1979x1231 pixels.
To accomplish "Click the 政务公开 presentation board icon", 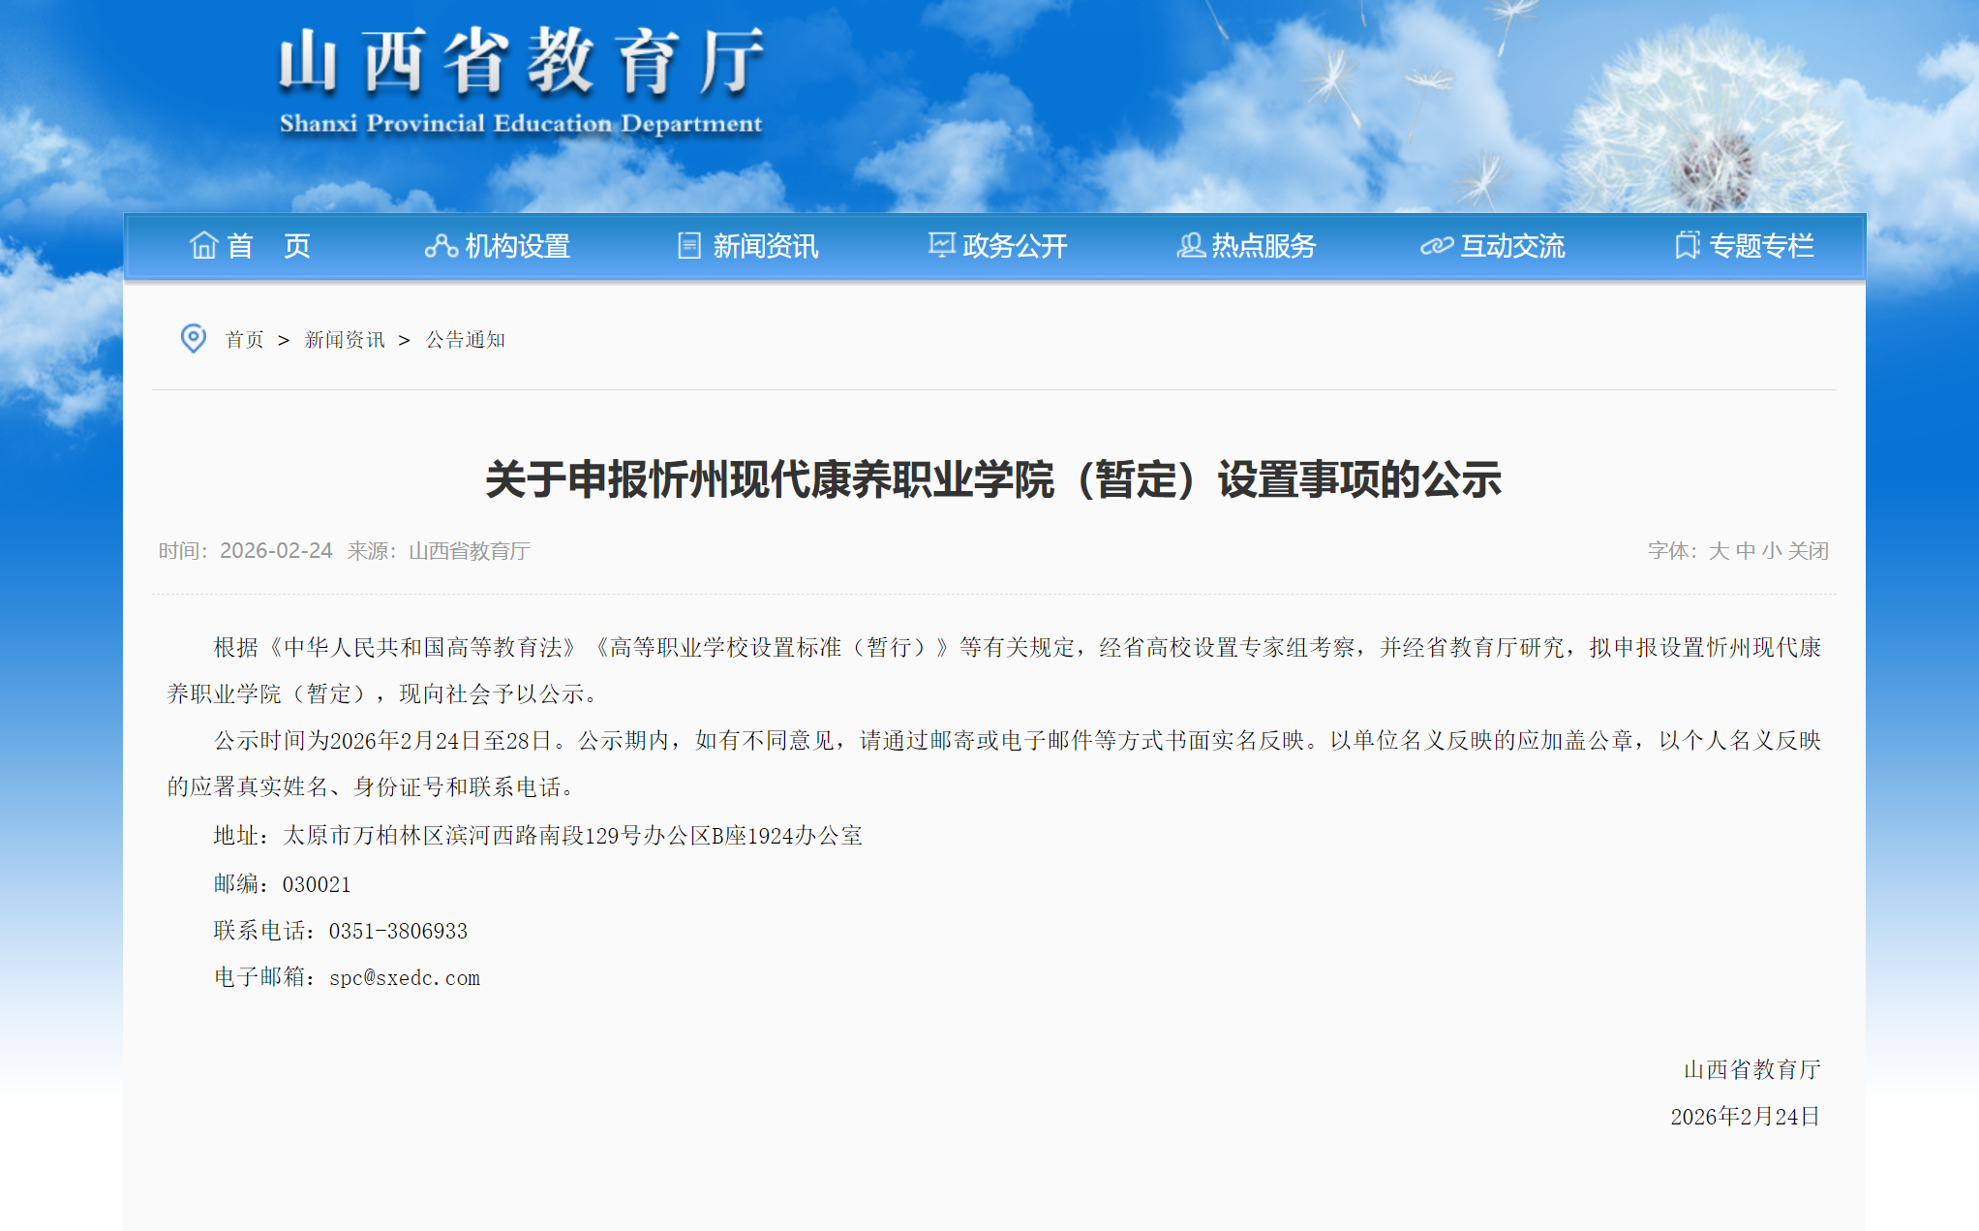I will click(940, 245).
